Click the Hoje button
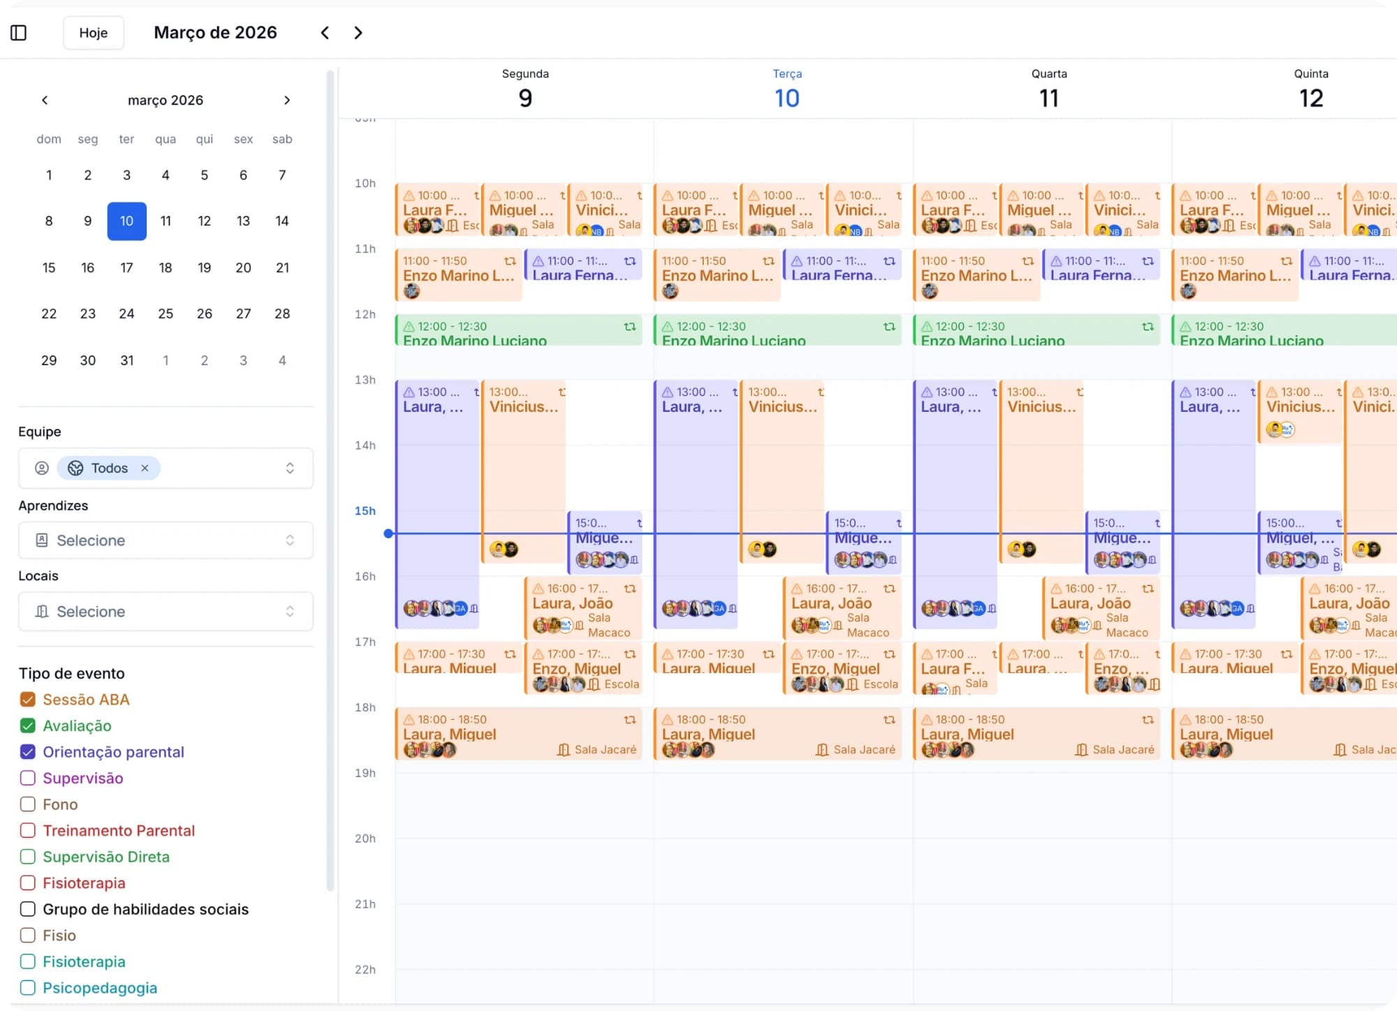 coord(94,33)
